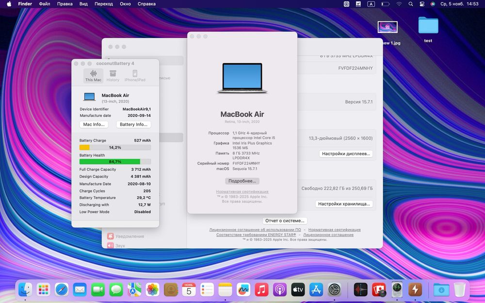485x303 pixels.
Task: Launch Apple TV from the dock
Action: [x=298, y=290]
